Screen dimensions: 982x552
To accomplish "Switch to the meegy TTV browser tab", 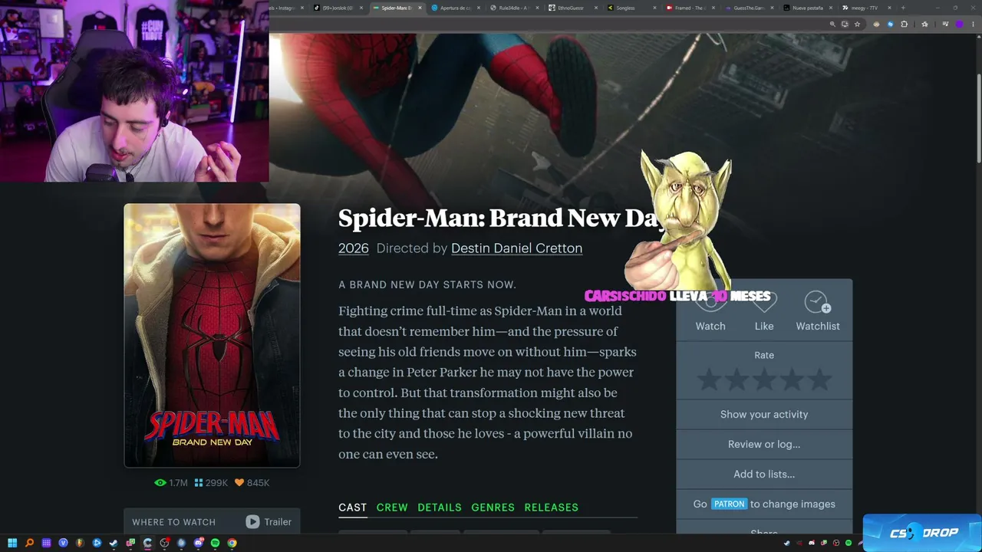I will [866, 8].
